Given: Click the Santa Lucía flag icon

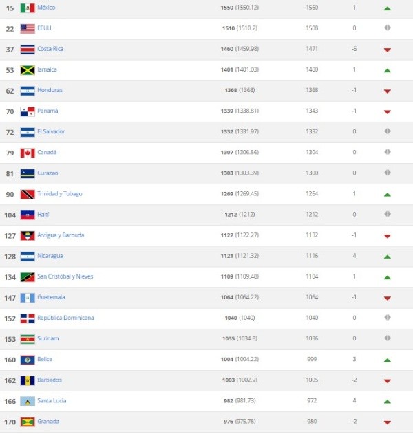Looking at the screenshot, I should coord(28,401).
